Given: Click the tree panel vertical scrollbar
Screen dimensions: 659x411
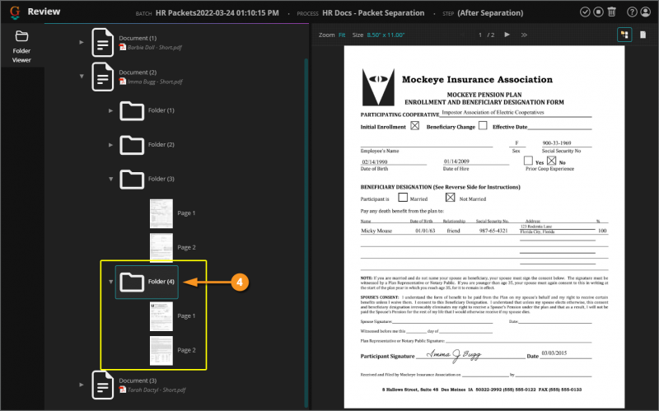Looking at the screenshot, I should click(306, 233).
